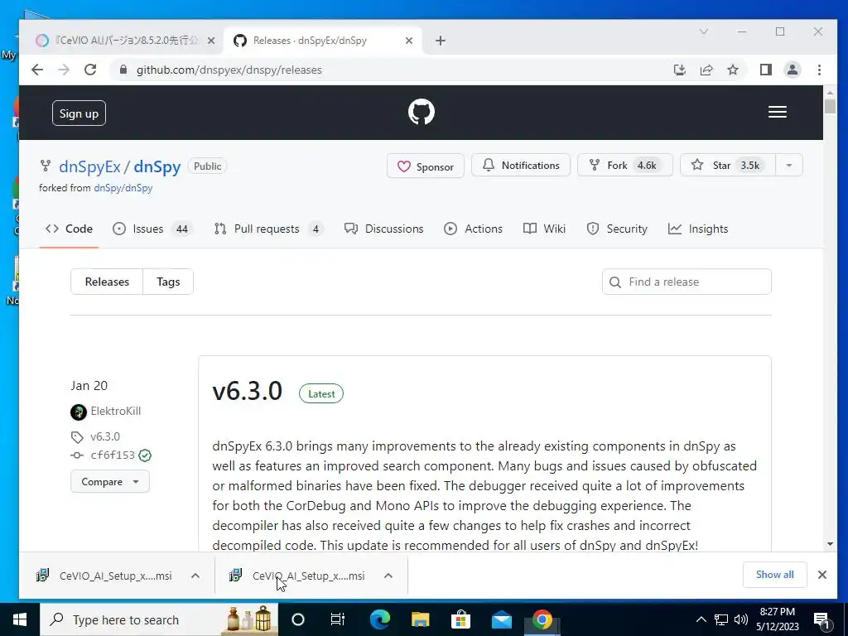This screenshot has width=848, height=636.
Task: Open the Windows Start menu
Action: click(20, 619)
